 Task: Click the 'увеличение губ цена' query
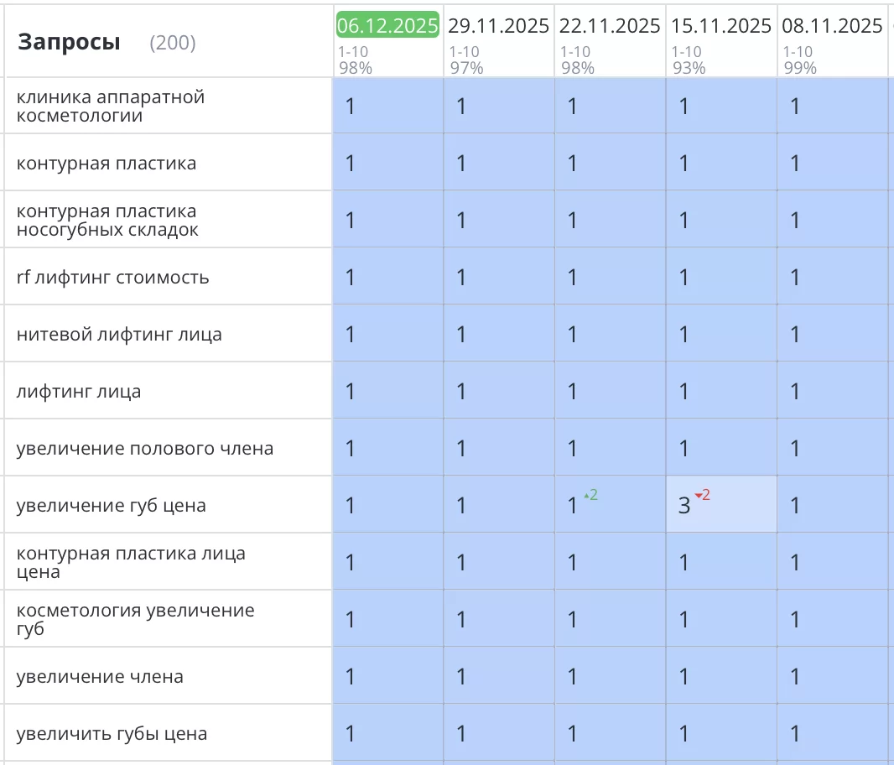tap(111, 505)
